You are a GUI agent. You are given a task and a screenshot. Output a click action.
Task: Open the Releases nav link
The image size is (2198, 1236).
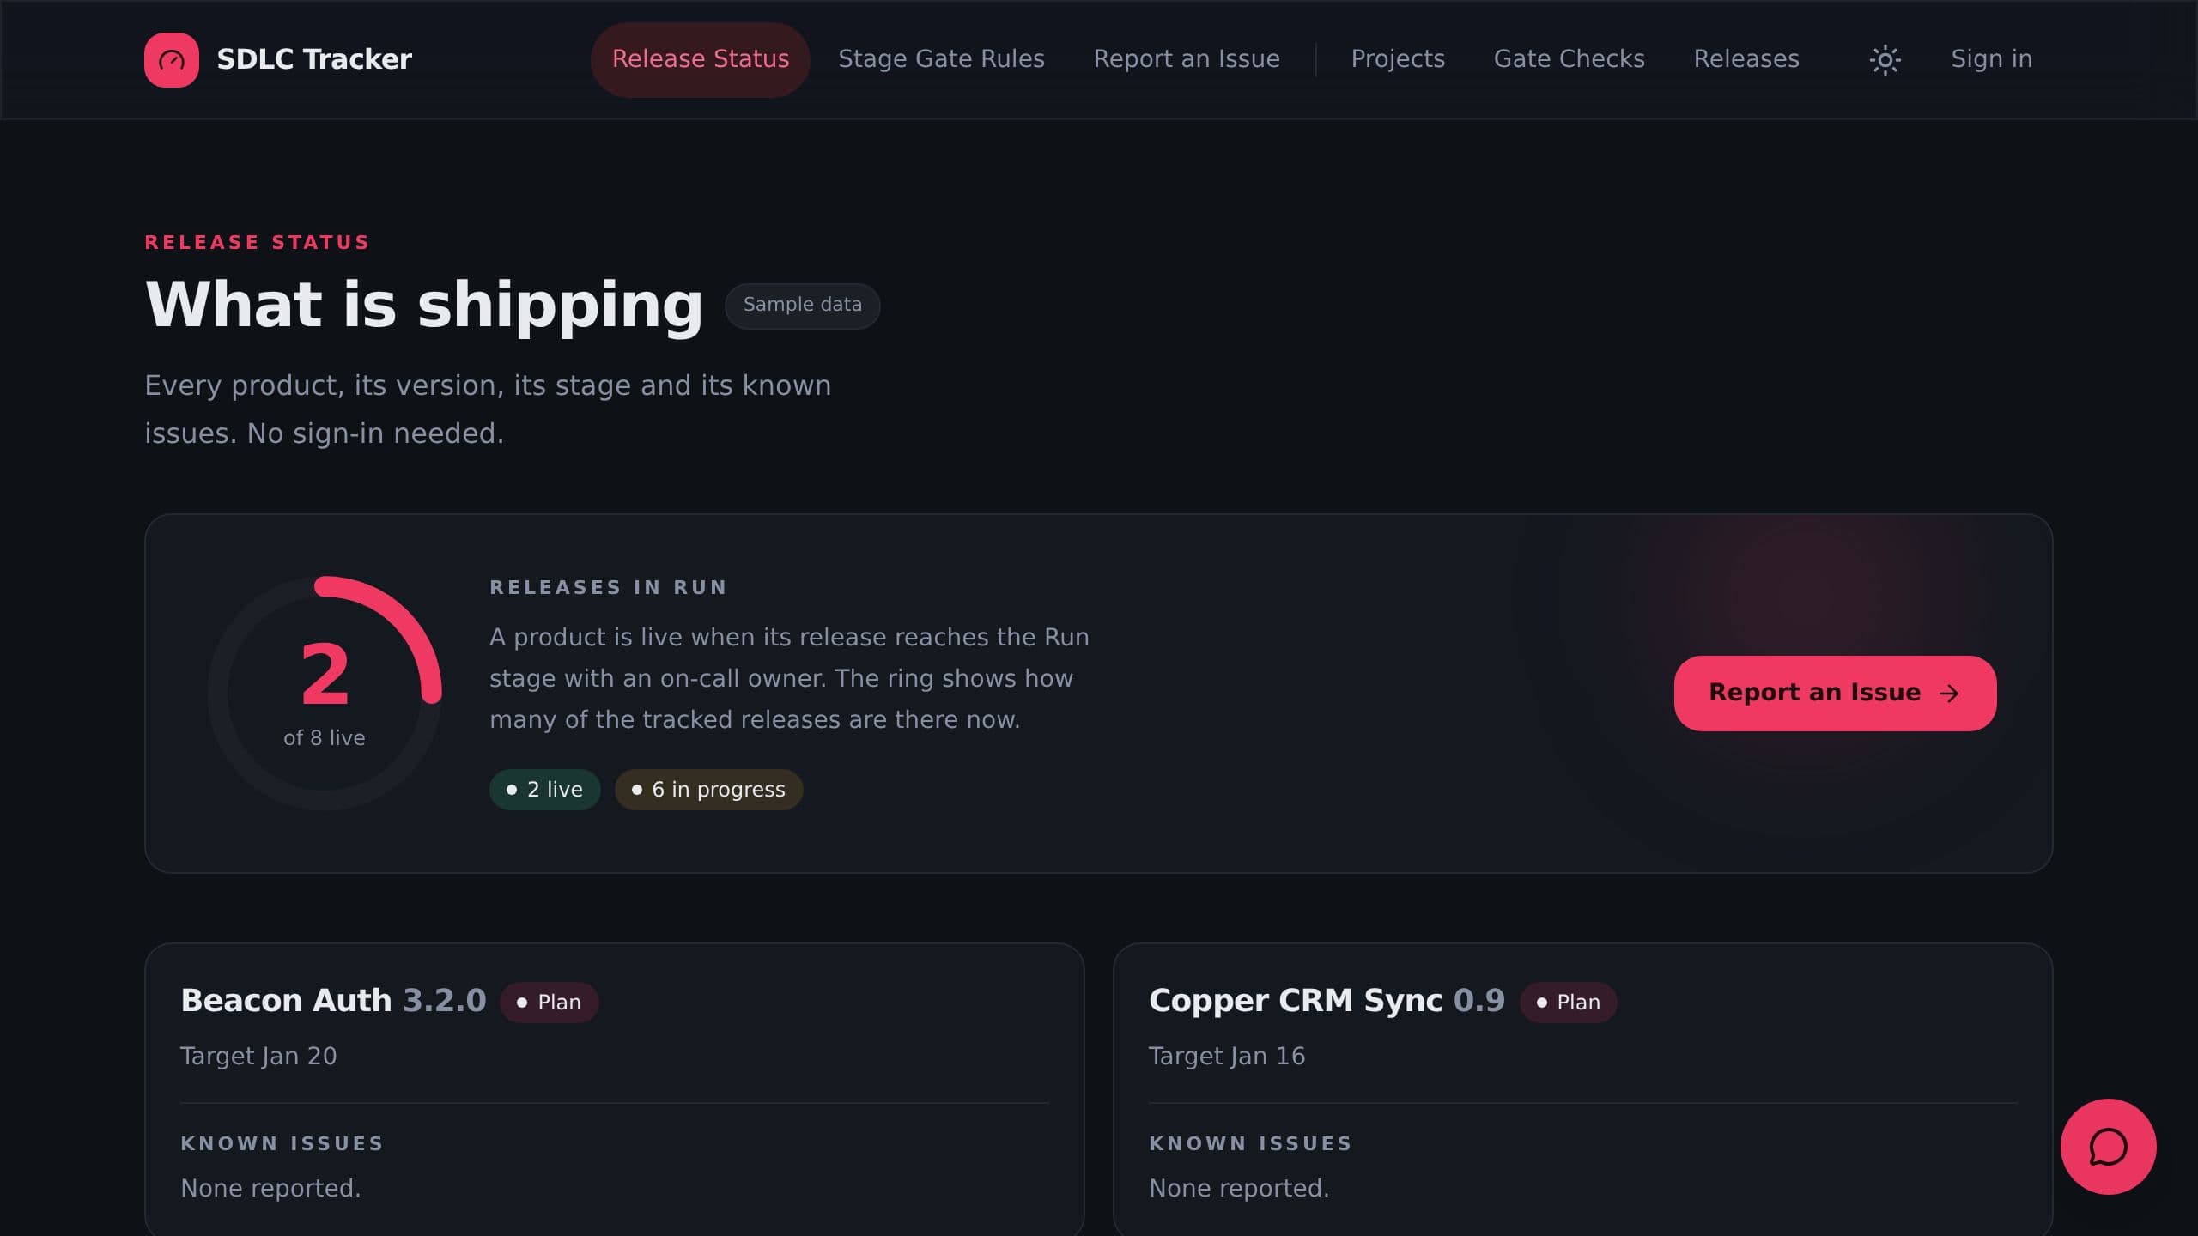tap(1746, 59)
